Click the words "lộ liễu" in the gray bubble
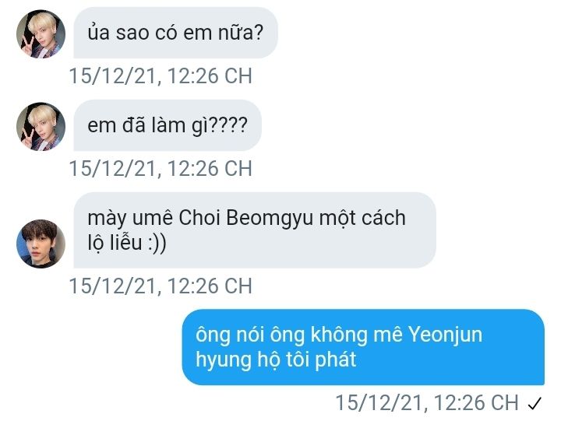The width and height of the screenshot is (561, 421). pos(115,243)
